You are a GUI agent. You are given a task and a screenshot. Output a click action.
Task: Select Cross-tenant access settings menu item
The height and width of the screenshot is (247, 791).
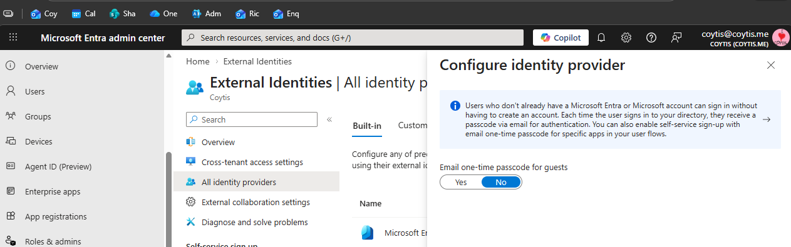coord(256,162)
